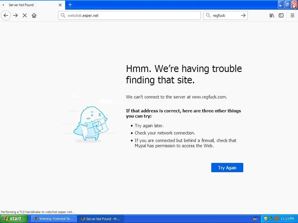Click the Try Again button

point(227,168)
